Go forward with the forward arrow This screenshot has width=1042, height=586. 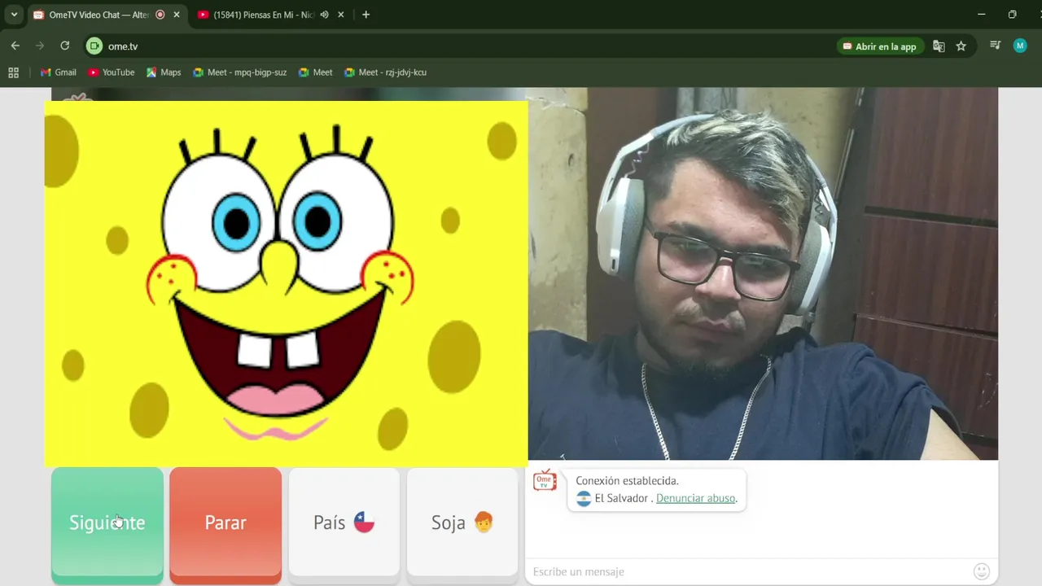click(x=40, y=46)
